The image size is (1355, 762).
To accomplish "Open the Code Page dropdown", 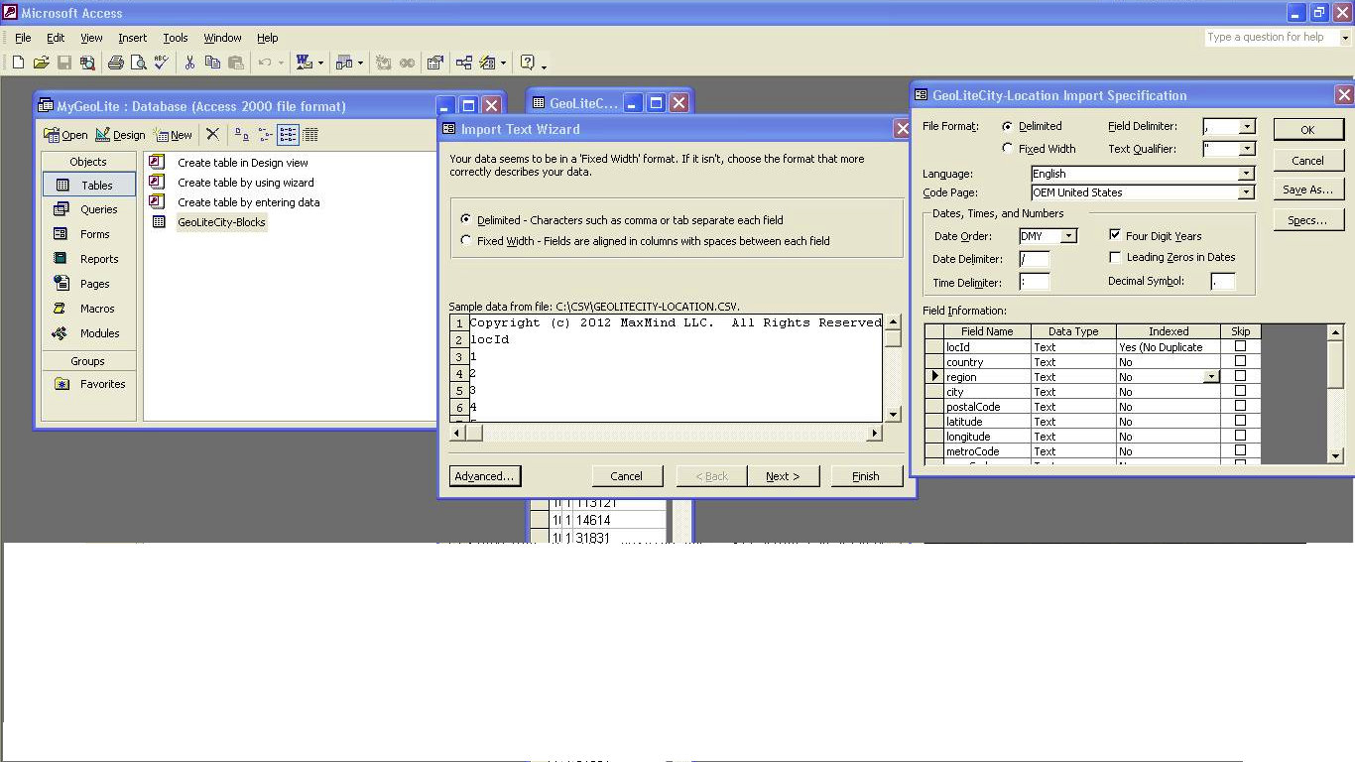I will (1247, 192).
